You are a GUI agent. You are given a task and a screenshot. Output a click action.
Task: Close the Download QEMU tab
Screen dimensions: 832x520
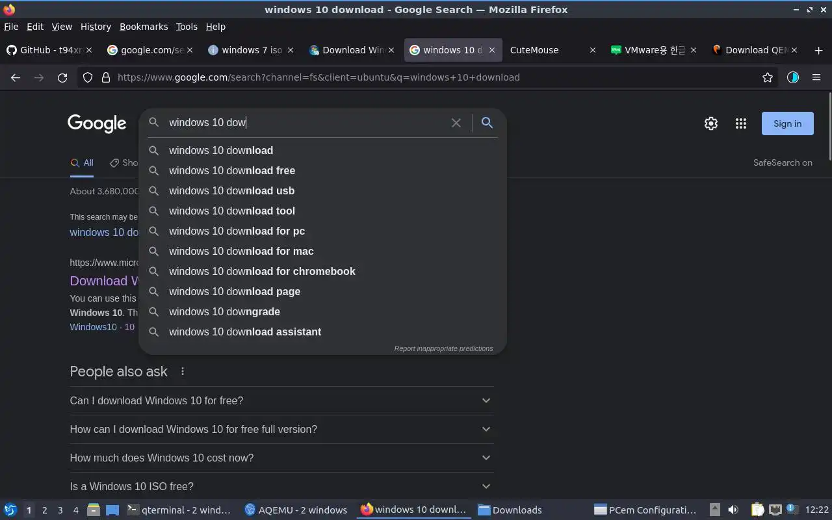(x=794, y=50)
